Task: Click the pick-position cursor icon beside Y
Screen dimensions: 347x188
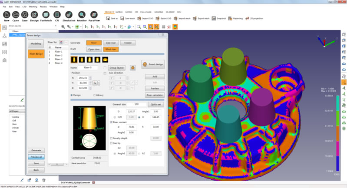Action: point(95,83)
